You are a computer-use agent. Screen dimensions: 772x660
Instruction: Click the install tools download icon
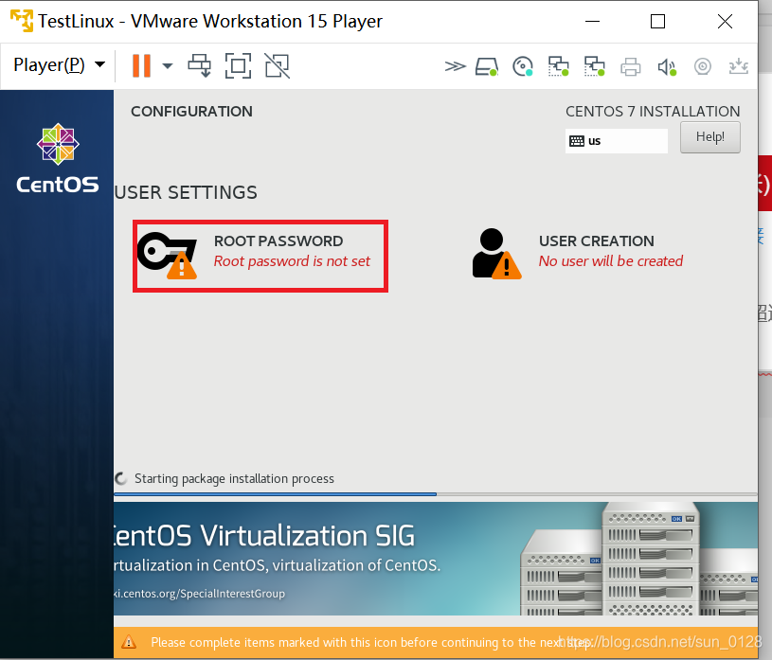pyautogui.click(x=739, y=66)
